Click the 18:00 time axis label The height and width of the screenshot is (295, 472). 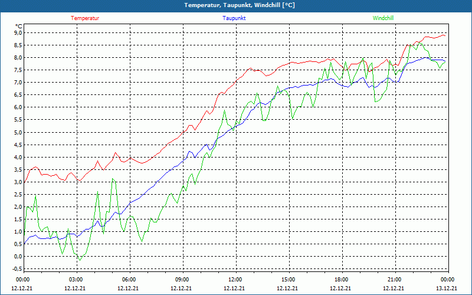(x=340, y=280)
